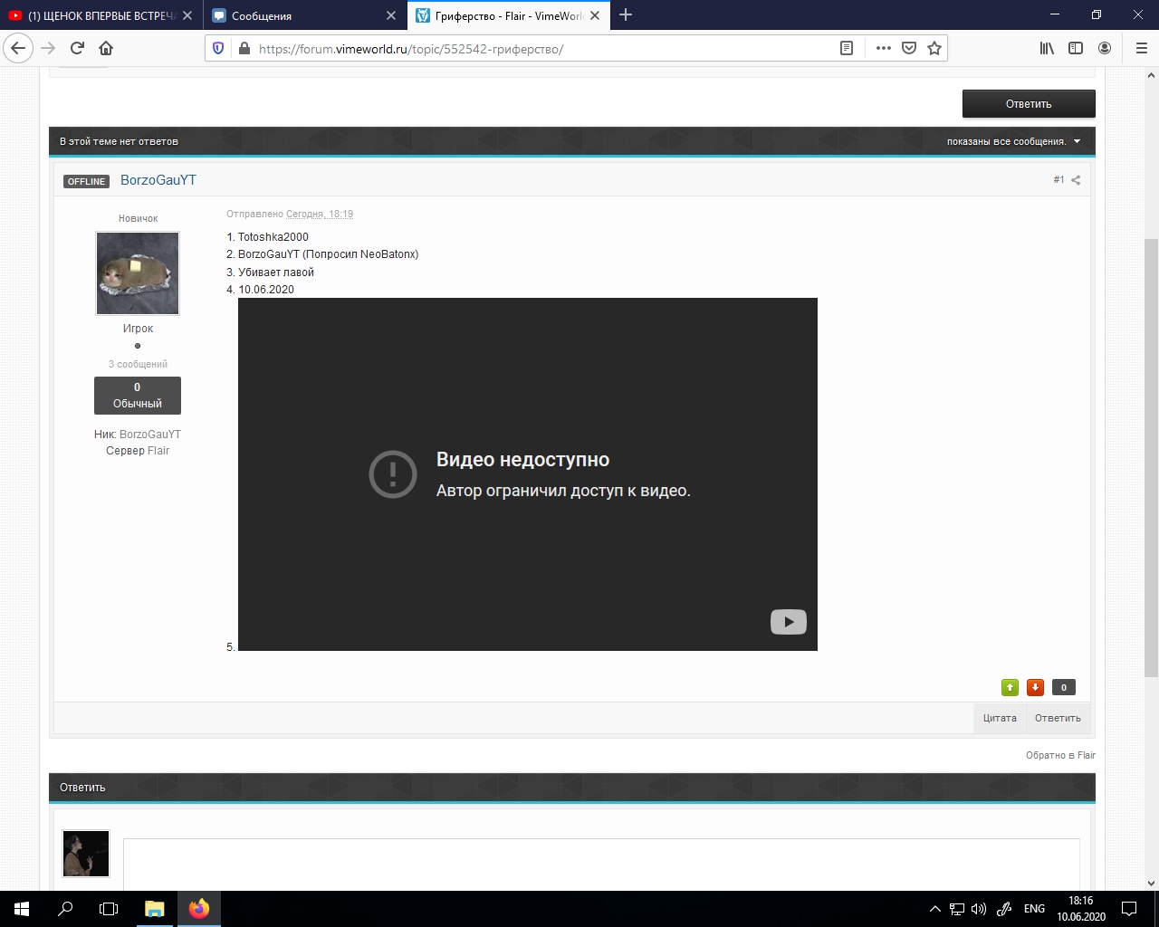Open BorzoGauYT profile link
1159x927 pixels.
[x=158, y=180]
